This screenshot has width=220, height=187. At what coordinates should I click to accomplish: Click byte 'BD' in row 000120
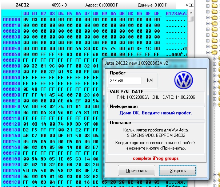click(x=78, y=124)
